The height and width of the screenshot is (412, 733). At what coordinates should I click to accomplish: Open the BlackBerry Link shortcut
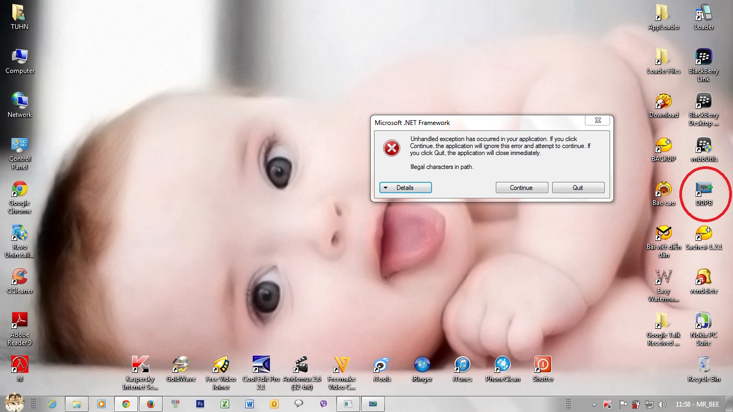[703, 57]
